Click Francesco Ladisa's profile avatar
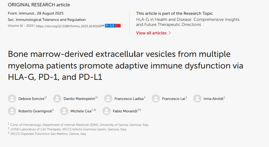This screenshot has width=269, height=147. click(x=108, y=99)
